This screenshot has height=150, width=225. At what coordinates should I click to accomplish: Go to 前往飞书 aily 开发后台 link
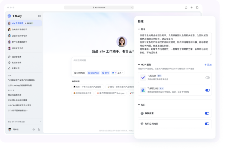point(24,122)
